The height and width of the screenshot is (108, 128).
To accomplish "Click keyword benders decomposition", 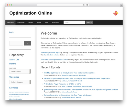I will (x=15, y=97).
